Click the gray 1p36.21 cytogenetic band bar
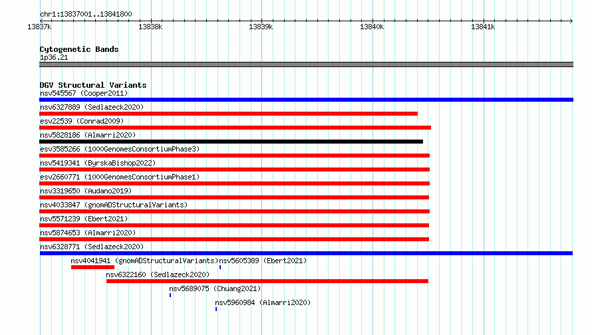This screenshot has width=592, height=335. tap(306, 64)
